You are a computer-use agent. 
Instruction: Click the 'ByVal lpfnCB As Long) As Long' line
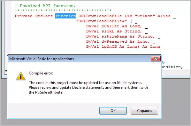tap(123, 46)
